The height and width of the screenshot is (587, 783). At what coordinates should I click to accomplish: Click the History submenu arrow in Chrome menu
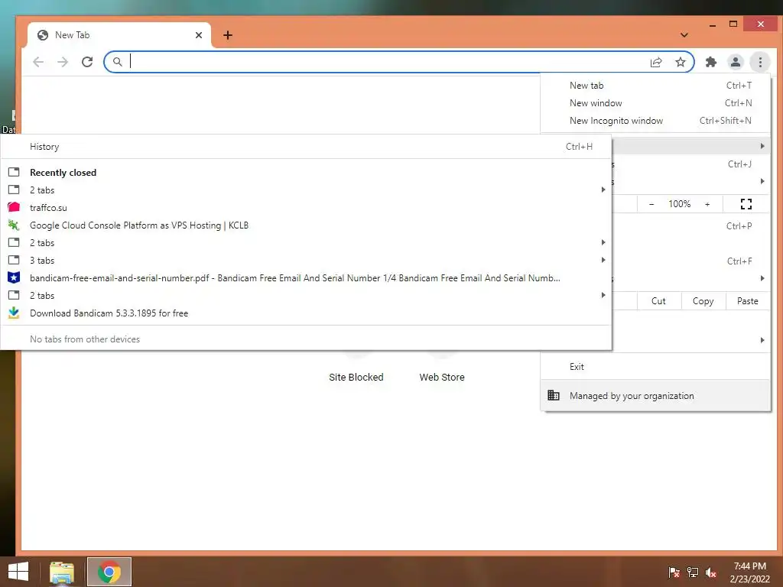pos(762,146)
